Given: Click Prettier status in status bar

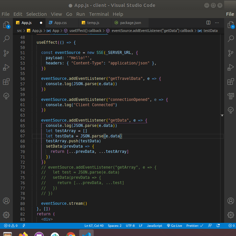Looking at the screenshot, I should click(x=195, y=225).
